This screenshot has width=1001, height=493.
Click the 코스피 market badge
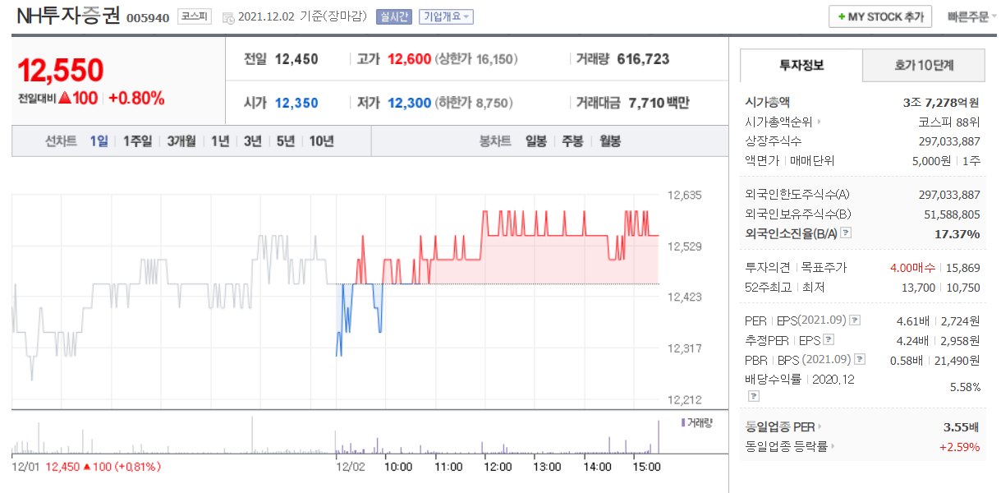195,16
